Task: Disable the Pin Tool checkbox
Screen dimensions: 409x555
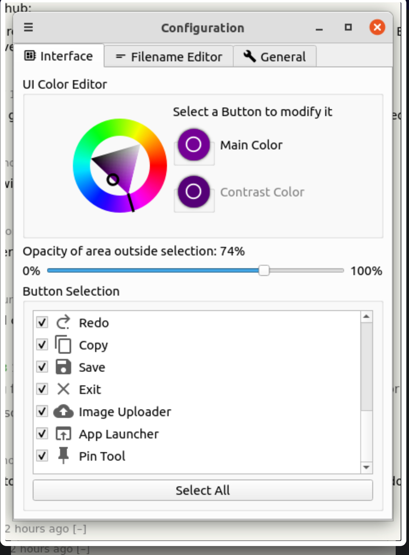Action: (x=42, y=456)
